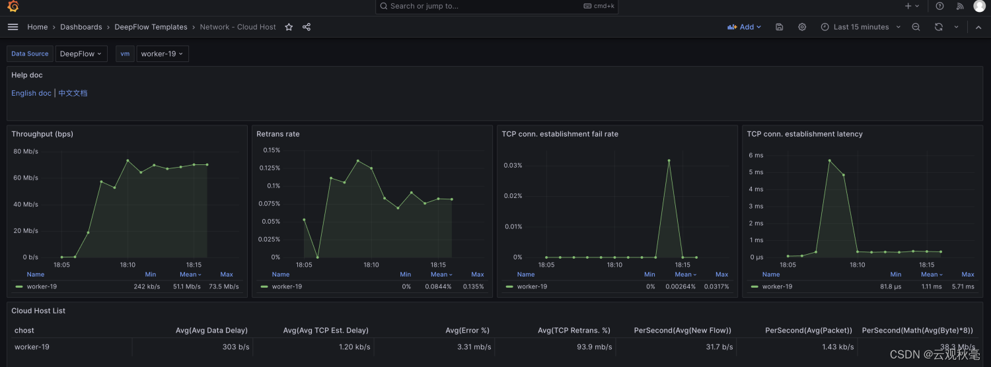Go to Home breadcrumb

click(x=37, y=27)
